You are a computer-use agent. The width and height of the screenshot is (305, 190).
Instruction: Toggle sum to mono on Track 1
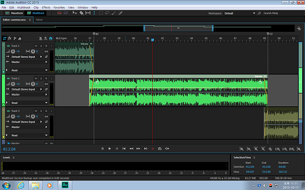click(46, 51)
